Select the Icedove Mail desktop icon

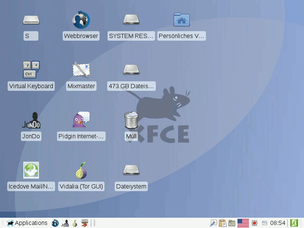31,170
